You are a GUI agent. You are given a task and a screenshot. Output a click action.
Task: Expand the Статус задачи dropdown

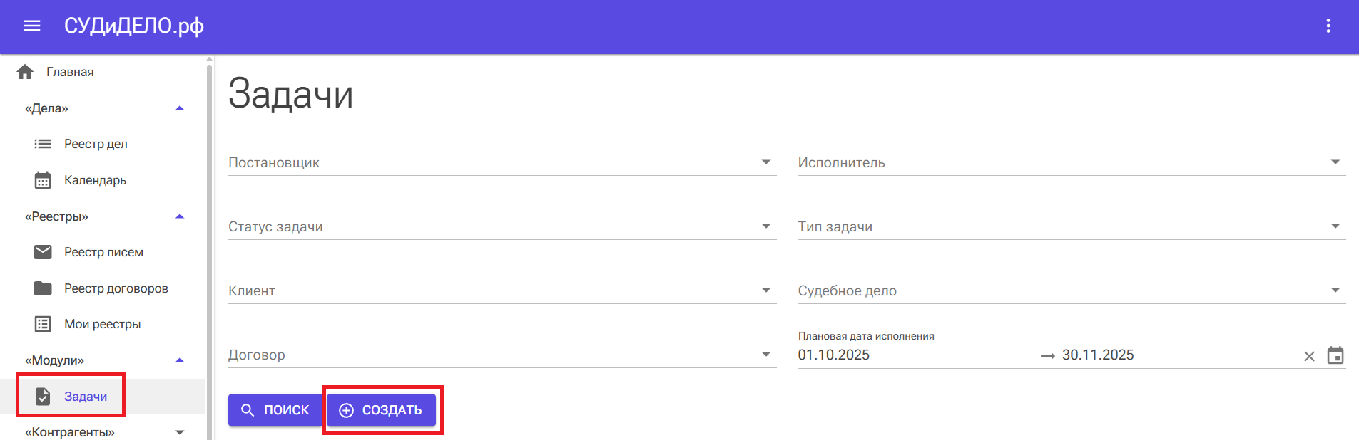click(765, 226)
